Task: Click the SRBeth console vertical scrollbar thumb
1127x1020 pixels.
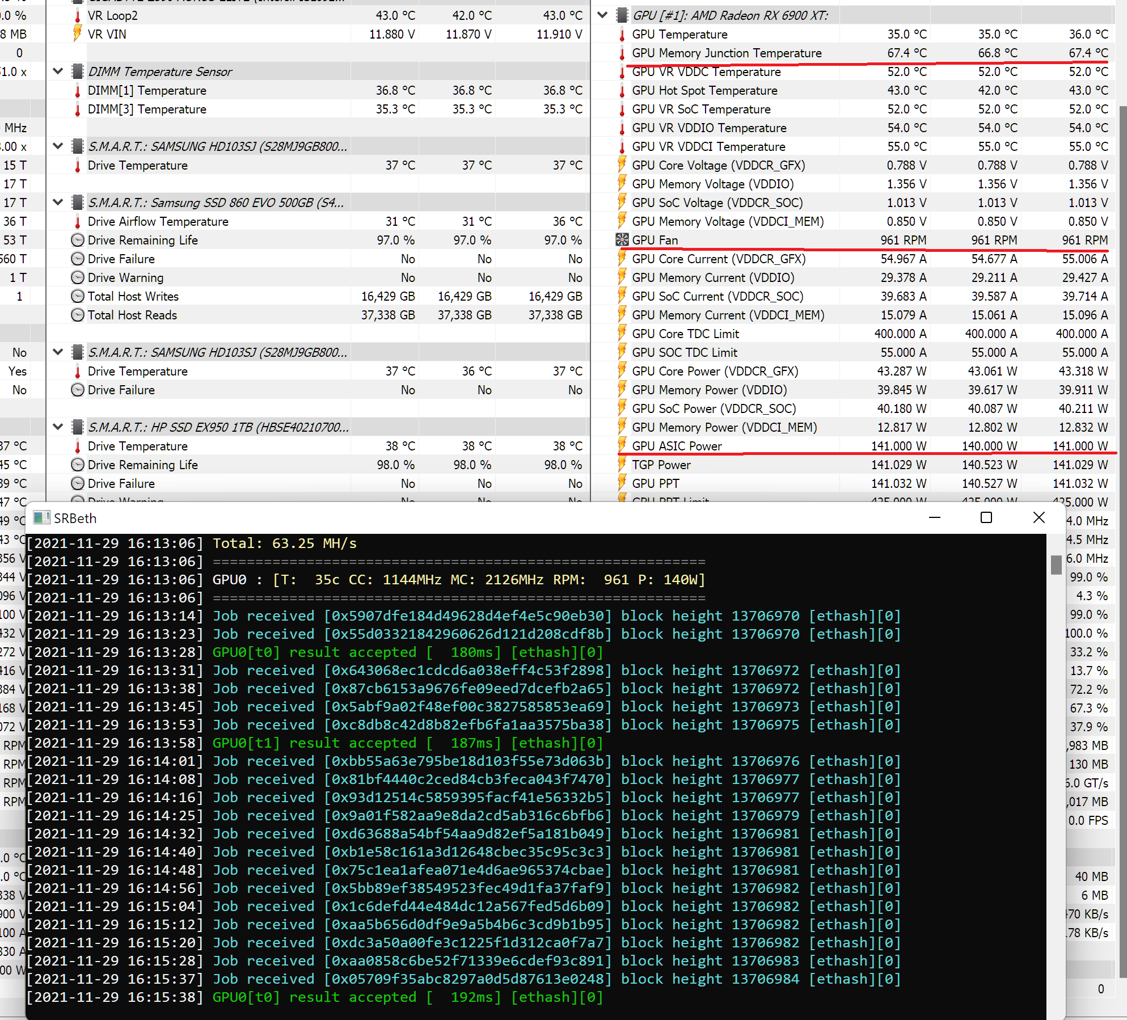Action: coord(1056,565)
